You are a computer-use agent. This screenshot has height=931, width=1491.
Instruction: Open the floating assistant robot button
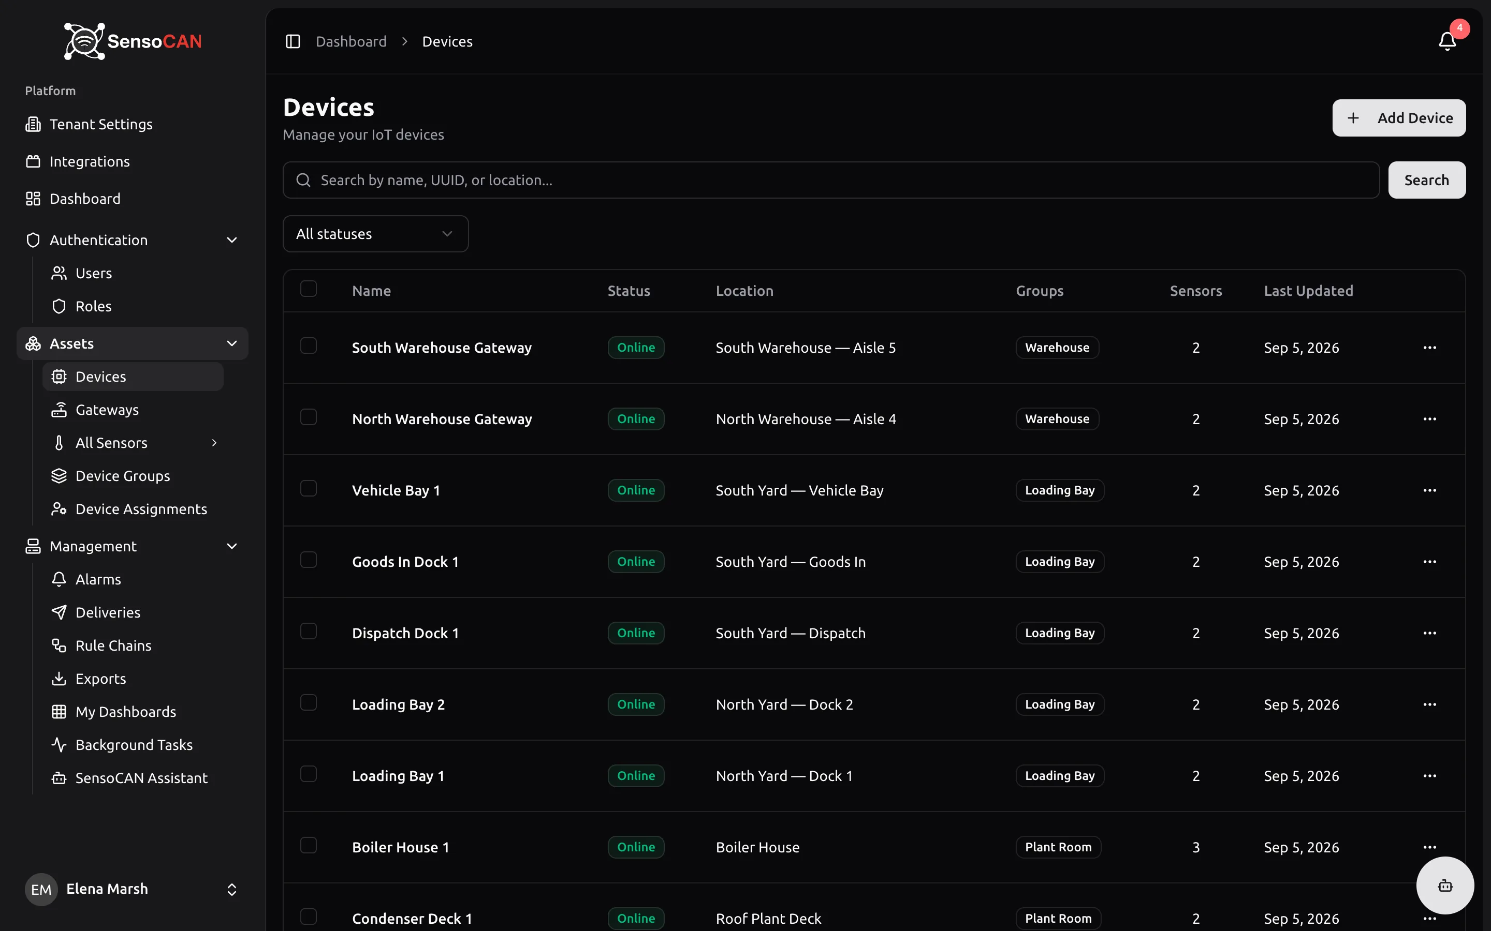point(1445,885)
